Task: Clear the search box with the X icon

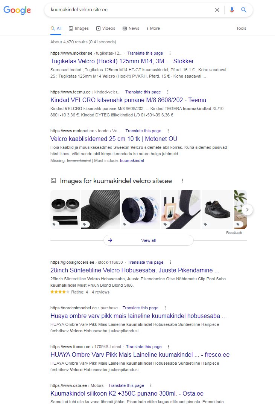Action: pos(217,10)
